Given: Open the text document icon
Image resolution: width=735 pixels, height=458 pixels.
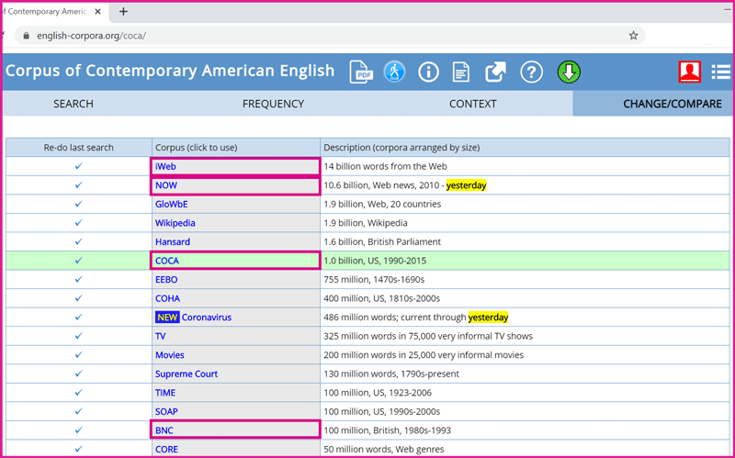Looking at the screenshot, I should (x=461, y=72).
